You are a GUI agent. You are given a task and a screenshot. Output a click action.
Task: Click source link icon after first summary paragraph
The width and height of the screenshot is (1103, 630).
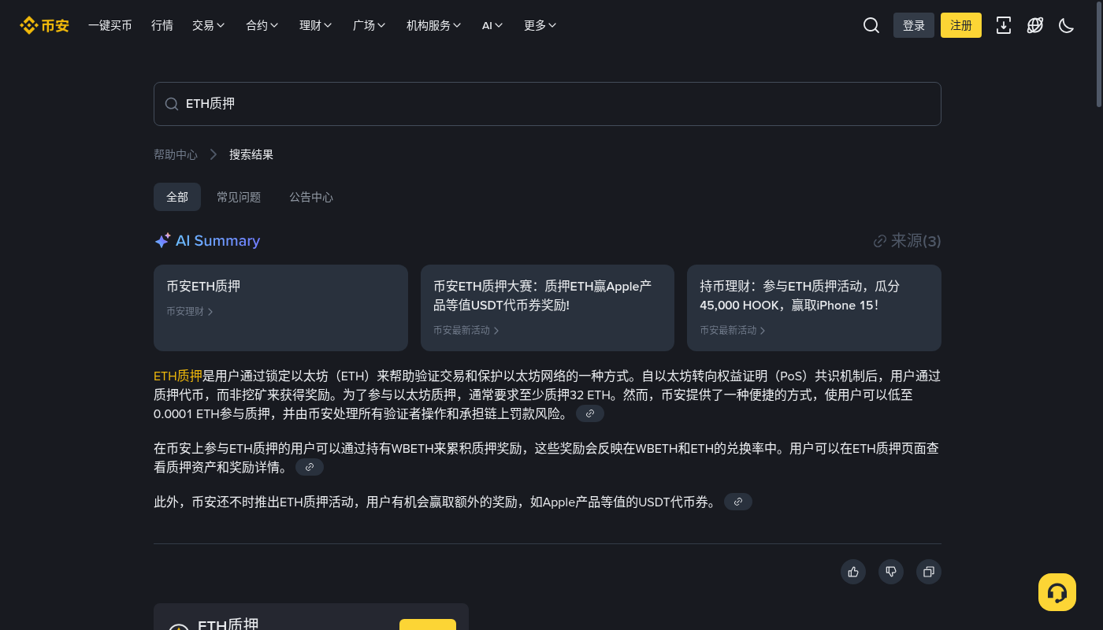590,413
